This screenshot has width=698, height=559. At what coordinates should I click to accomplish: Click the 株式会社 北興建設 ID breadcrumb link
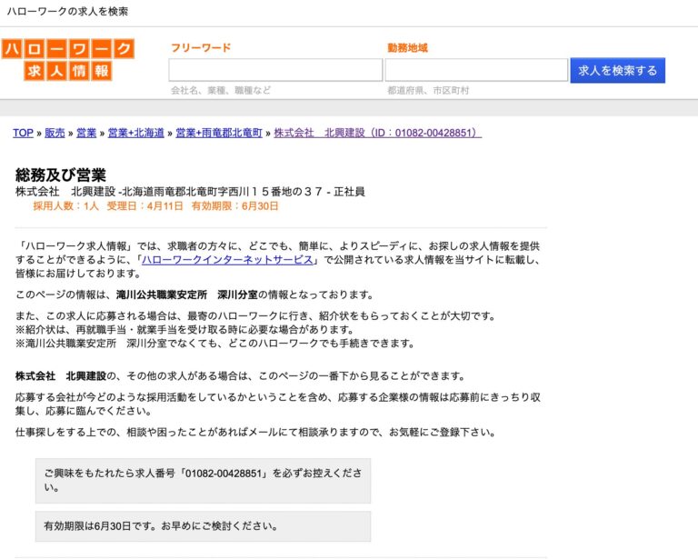(x=377, y=133)
